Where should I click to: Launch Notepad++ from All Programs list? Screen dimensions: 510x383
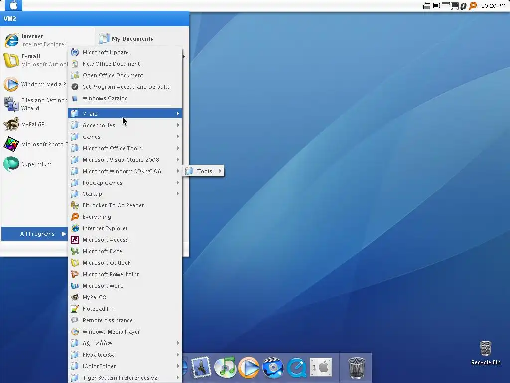click(x=125, y=309)
